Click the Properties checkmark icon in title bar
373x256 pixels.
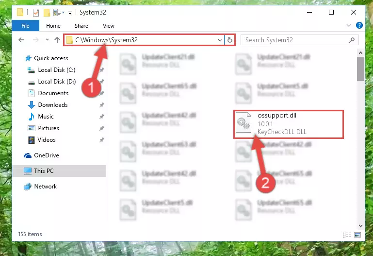click(36, 12)
